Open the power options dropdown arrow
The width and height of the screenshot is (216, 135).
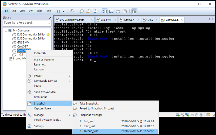click(63, 11)
